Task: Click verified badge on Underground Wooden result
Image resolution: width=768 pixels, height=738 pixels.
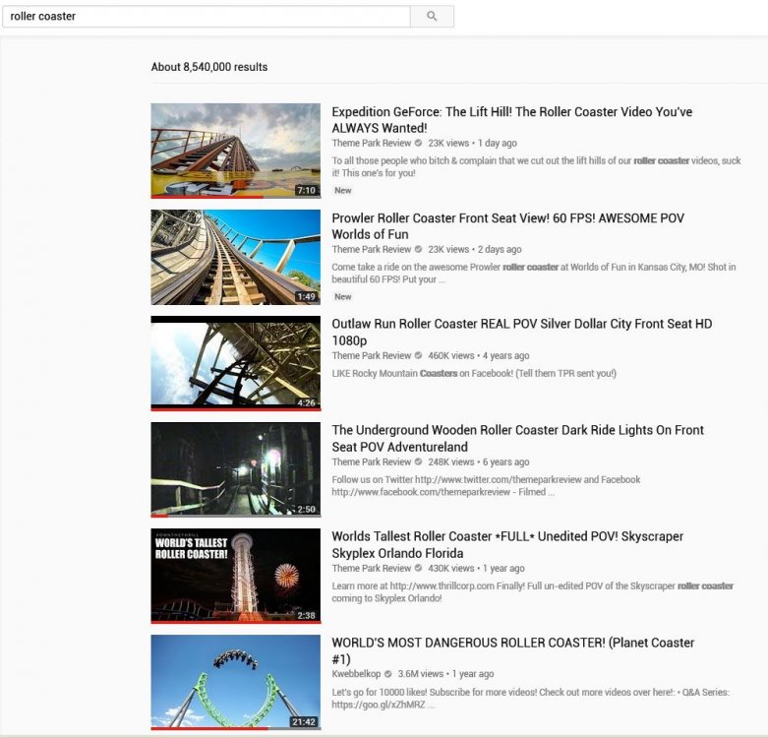Action: 418,462
